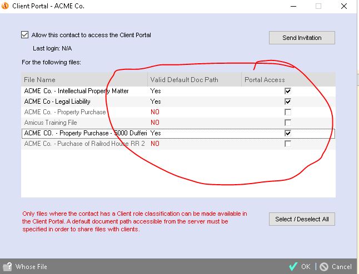Click the For the following files label
Screen dimensions: 359x274
pos(51,62)
